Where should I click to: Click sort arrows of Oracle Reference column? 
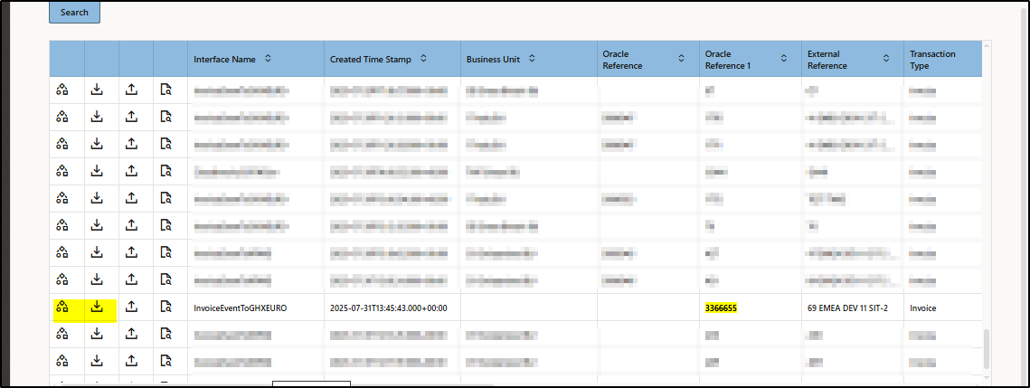click(x=681, y=59)
